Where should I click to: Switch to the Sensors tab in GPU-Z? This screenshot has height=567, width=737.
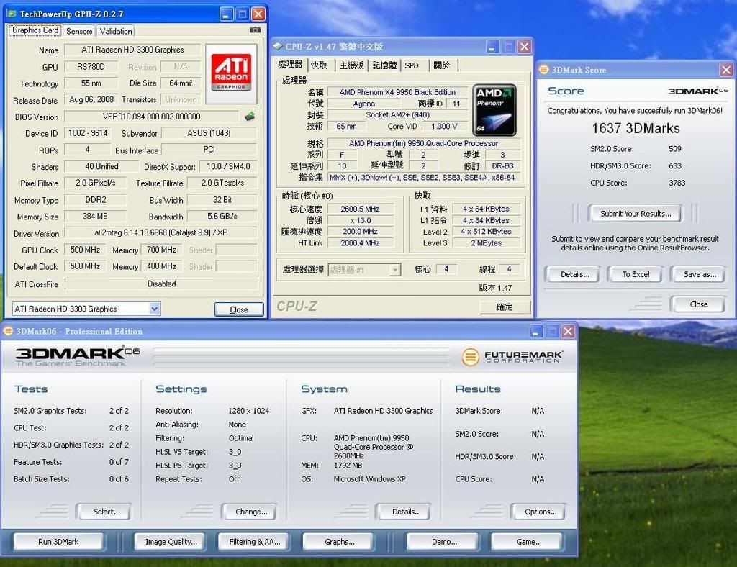click(x=79, y=31)
